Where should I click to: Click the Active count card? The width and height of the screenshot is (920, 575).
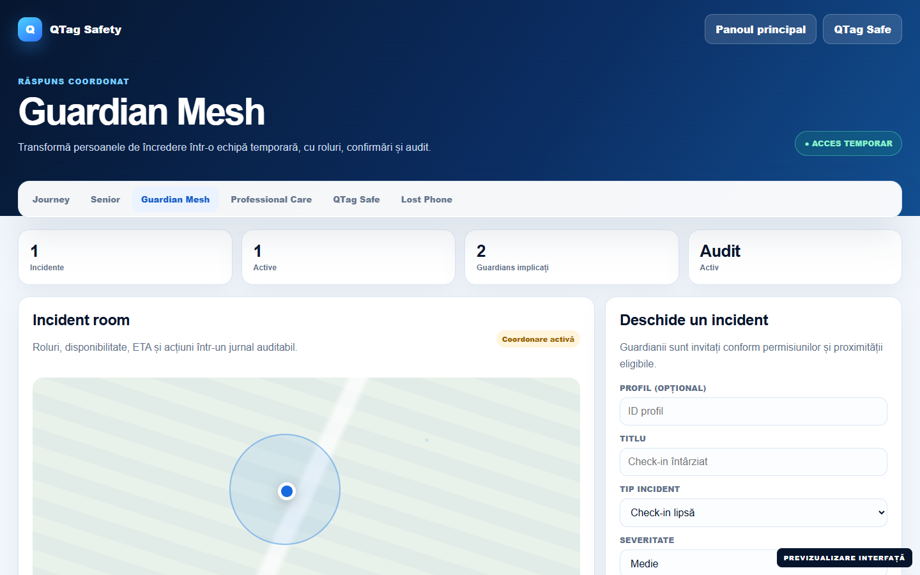(x=348, y=257)
